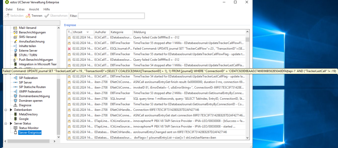Click the STUN / TURN tree icon
Screen dimensions: 338x148
[15, 55]
